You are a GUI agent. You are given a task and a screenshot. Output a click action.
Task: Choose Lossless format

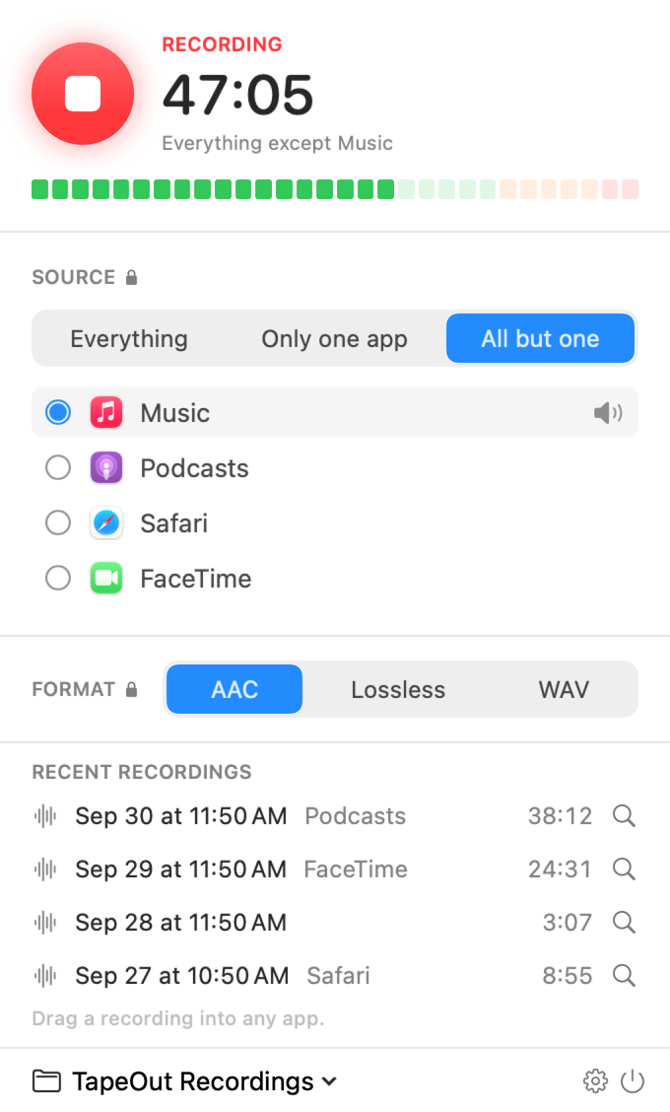[x=398, y=689]
